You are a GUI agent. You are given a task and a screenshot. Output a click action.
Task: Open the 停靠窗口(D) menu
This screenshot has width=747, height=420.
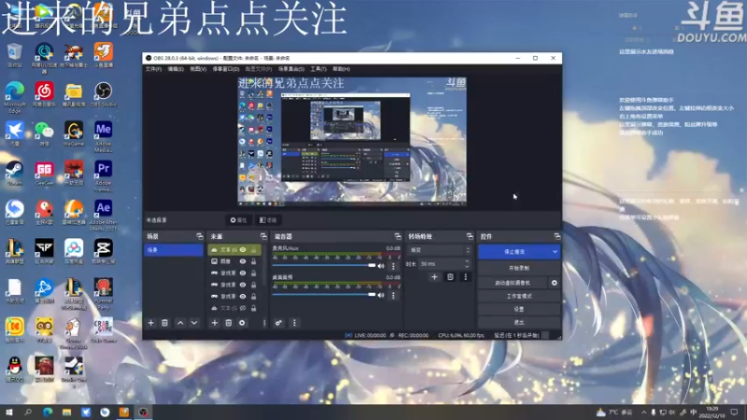coord(226,69)
